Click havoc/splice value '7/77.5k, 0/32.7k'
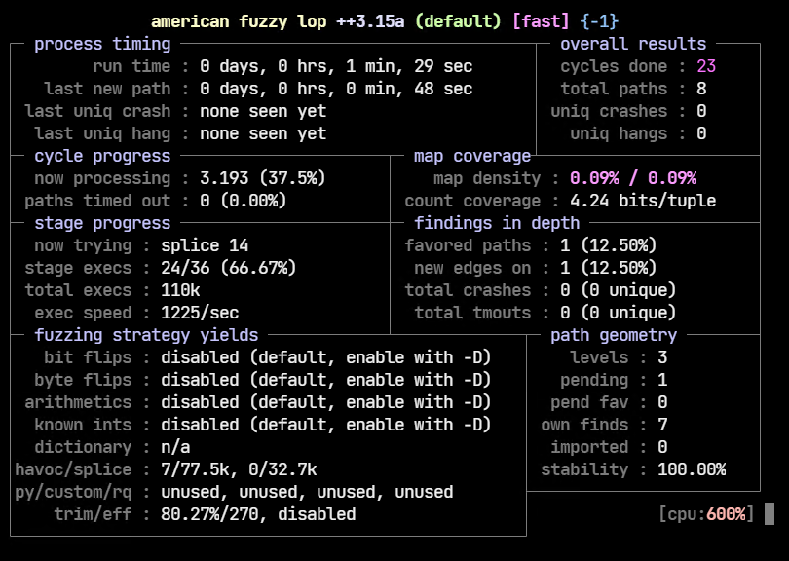Viewport: 789px width, 561px height. click(x=239, y=469)
